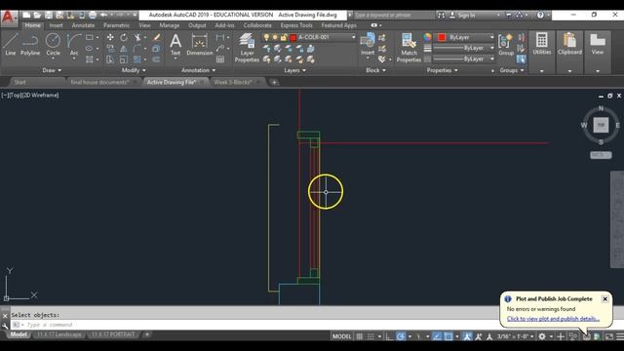Open the Insert ribbon tab
Image resolution: width=624 pixels, height=351 pixels.
tap(56, 25)
